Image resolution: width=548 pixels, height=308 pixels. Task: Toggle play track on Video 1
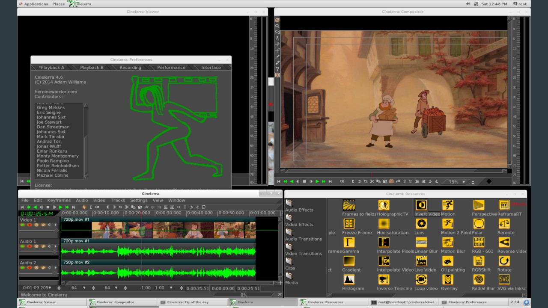click(23, 225)
